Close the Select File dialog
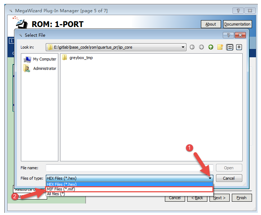Viewport: 261px width, 215px height. (240, 35)
